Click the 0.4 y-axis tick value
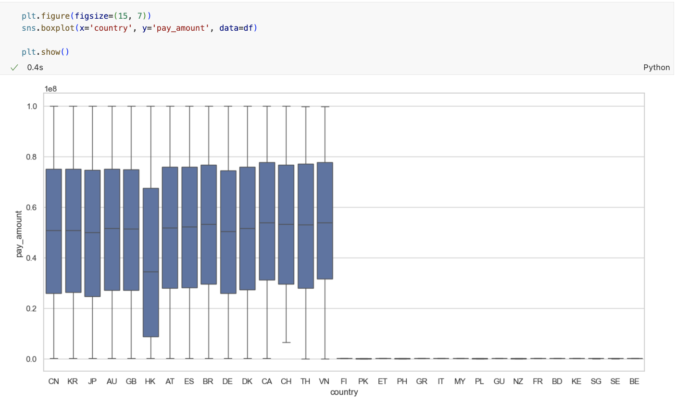 pyautogui.click(x=32, y=258)
